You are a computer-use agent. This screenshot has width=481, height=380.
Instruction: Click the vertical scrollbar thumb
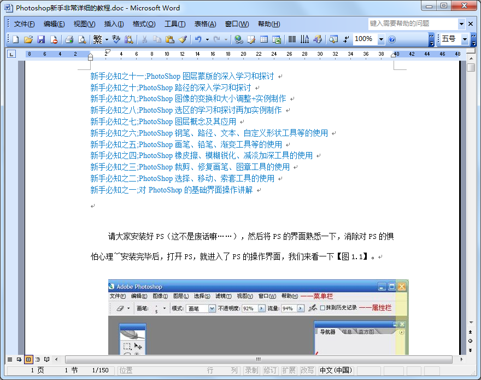[x=471, y=68]
